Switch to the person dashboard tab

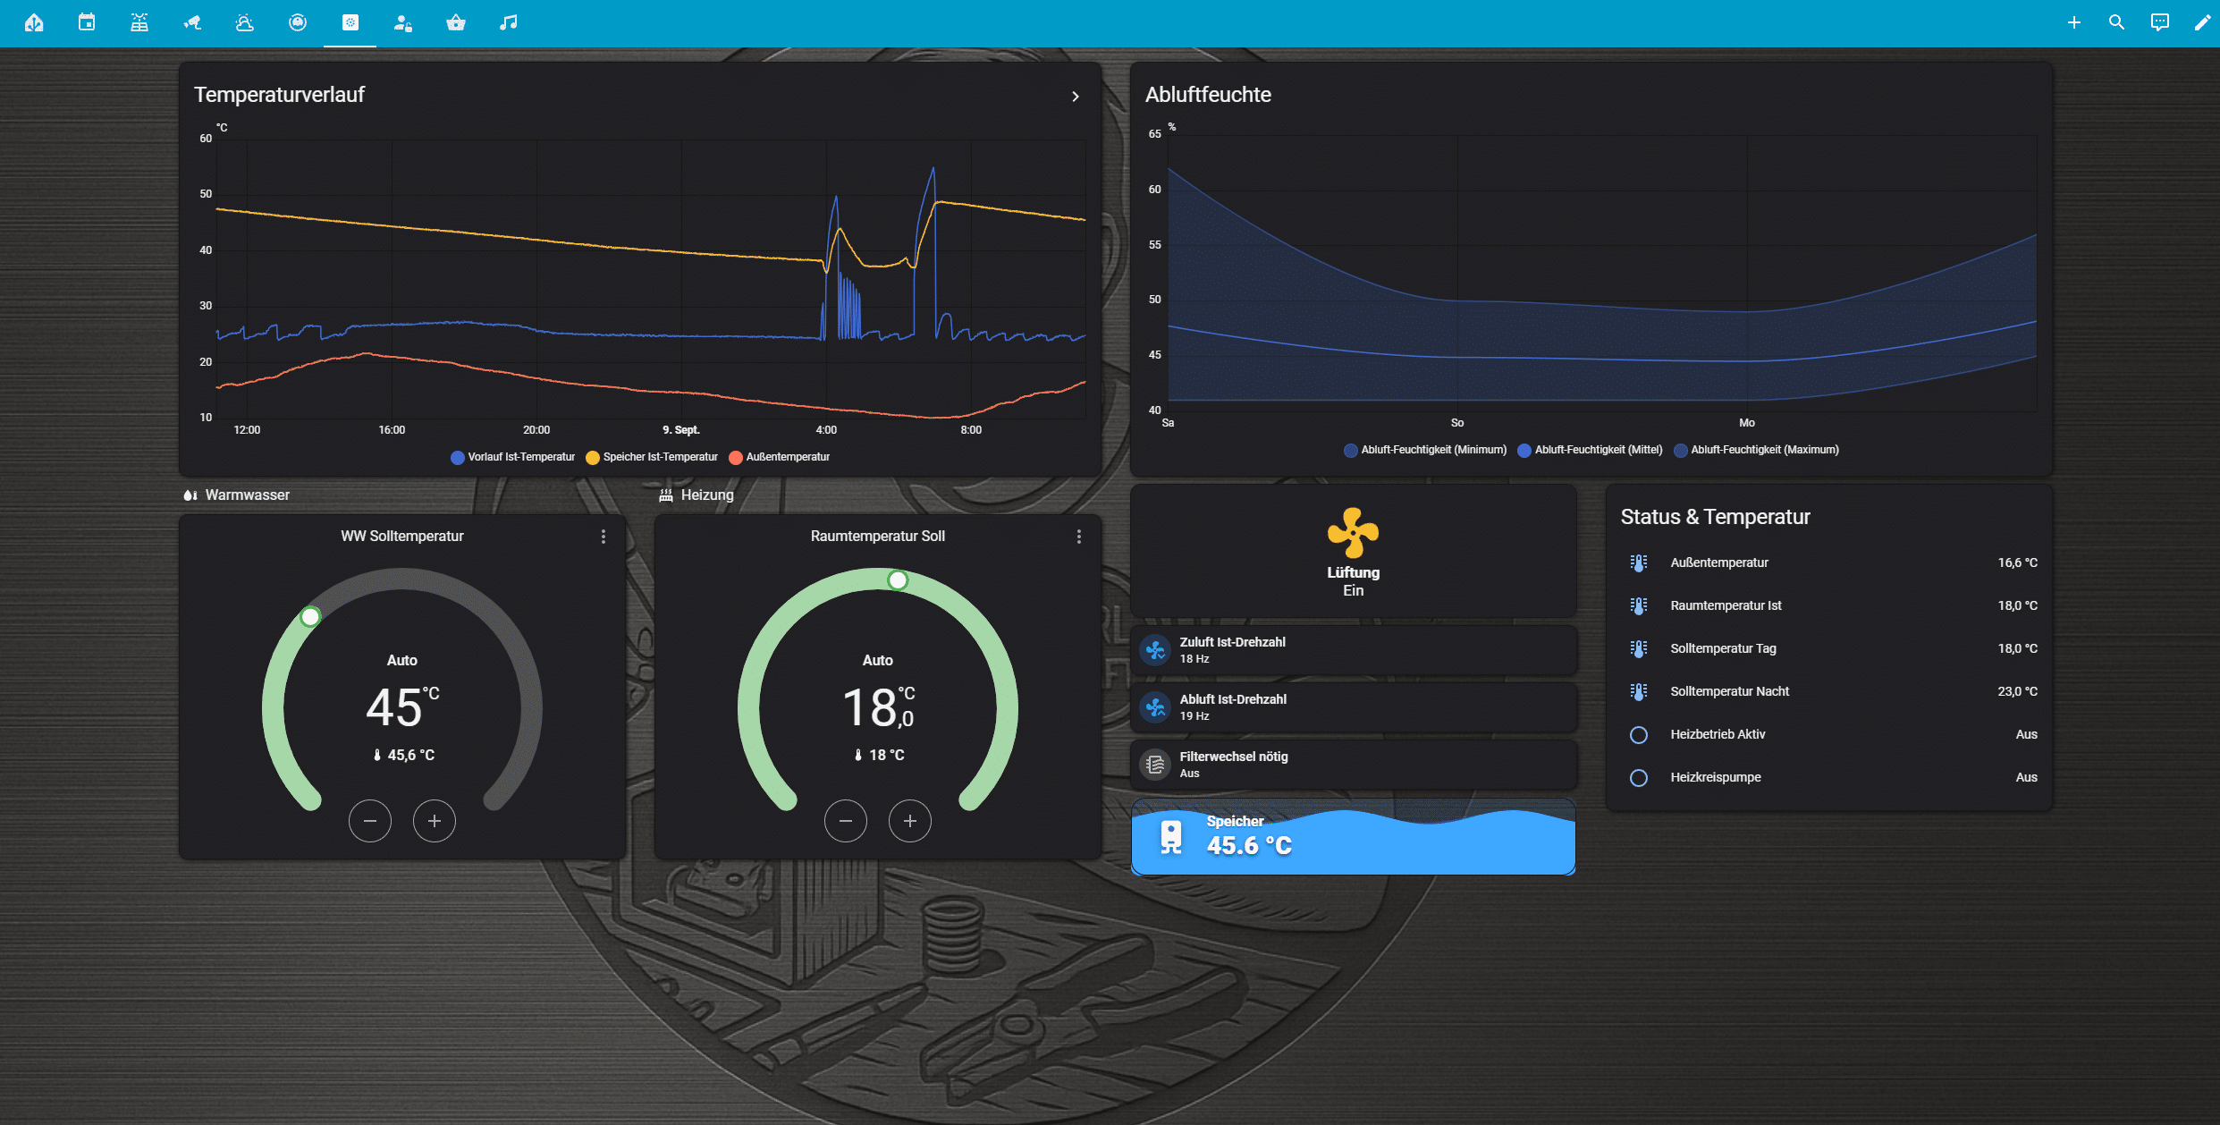[x=403, y=22]
